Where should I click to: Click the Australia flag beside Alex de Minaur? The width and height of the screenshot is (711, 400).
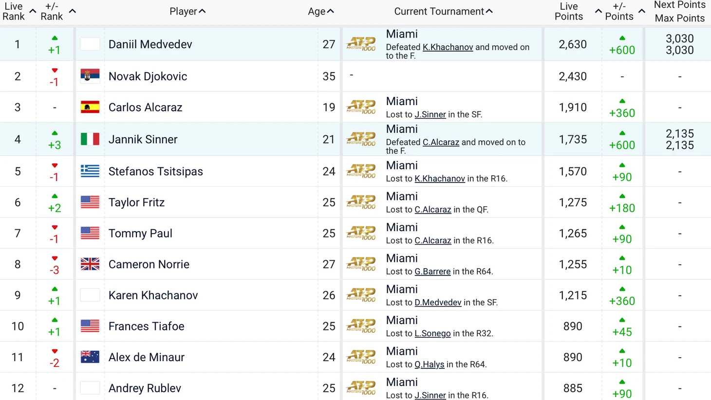[x=90, y=357]
